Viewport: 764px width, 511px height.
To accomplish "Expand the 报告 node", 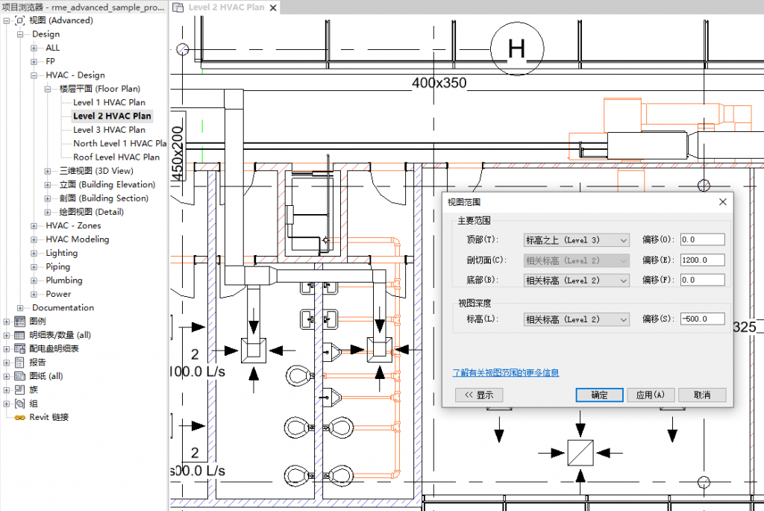I will pyautogui.click(x=6, y=363).
